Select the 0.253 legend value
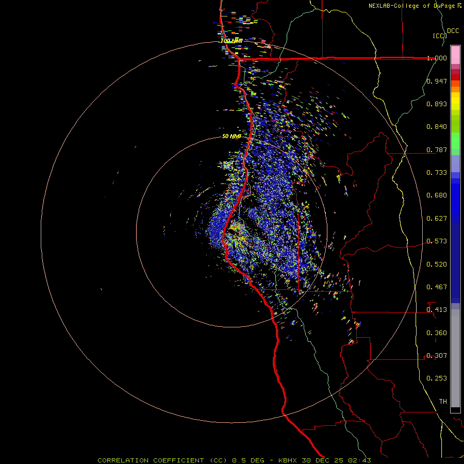Image resolution: width=464 pixels, height=464 pixels. (x=437, y=378)
